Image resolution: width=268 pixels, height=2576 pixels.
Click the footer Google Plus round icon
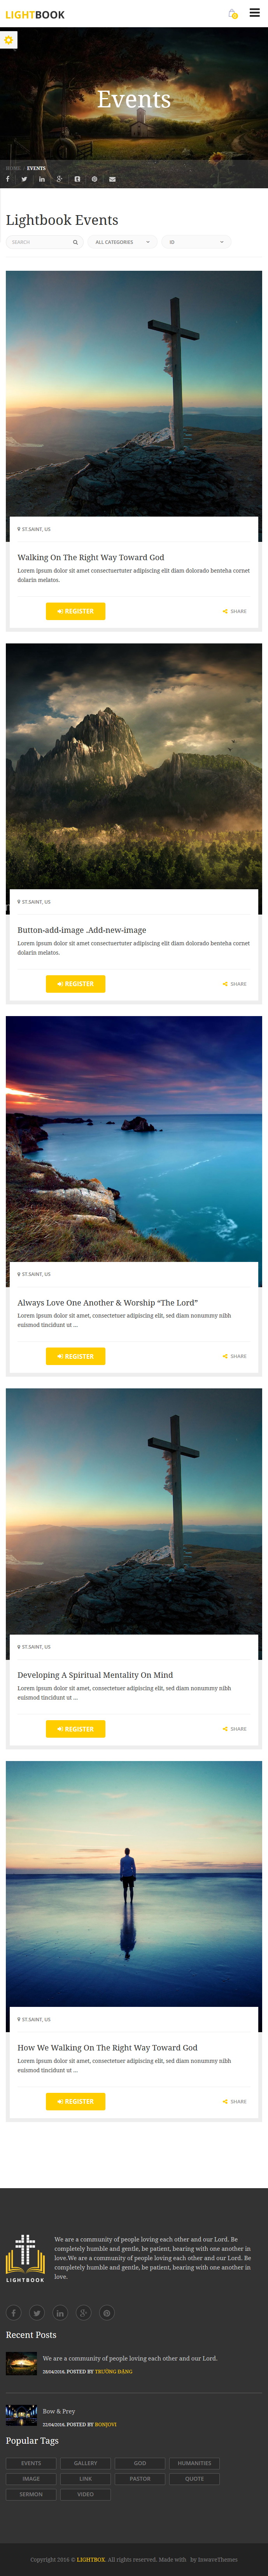tap(83, 2312)
